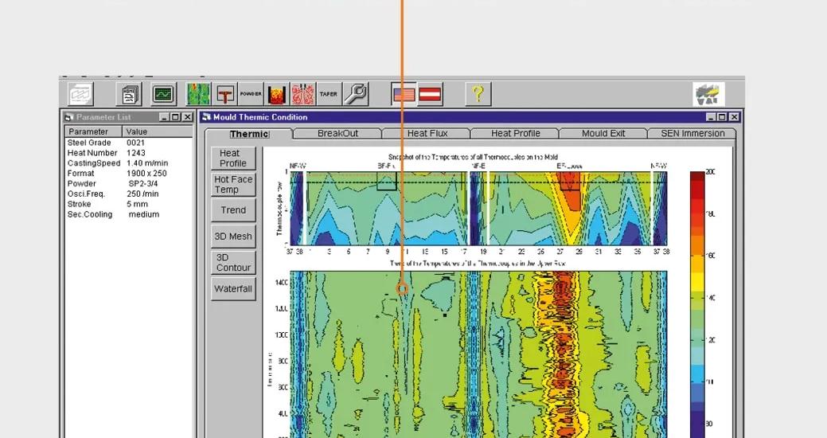
Task: Open help with the yellow question mark
Action: tap(478, 95)
